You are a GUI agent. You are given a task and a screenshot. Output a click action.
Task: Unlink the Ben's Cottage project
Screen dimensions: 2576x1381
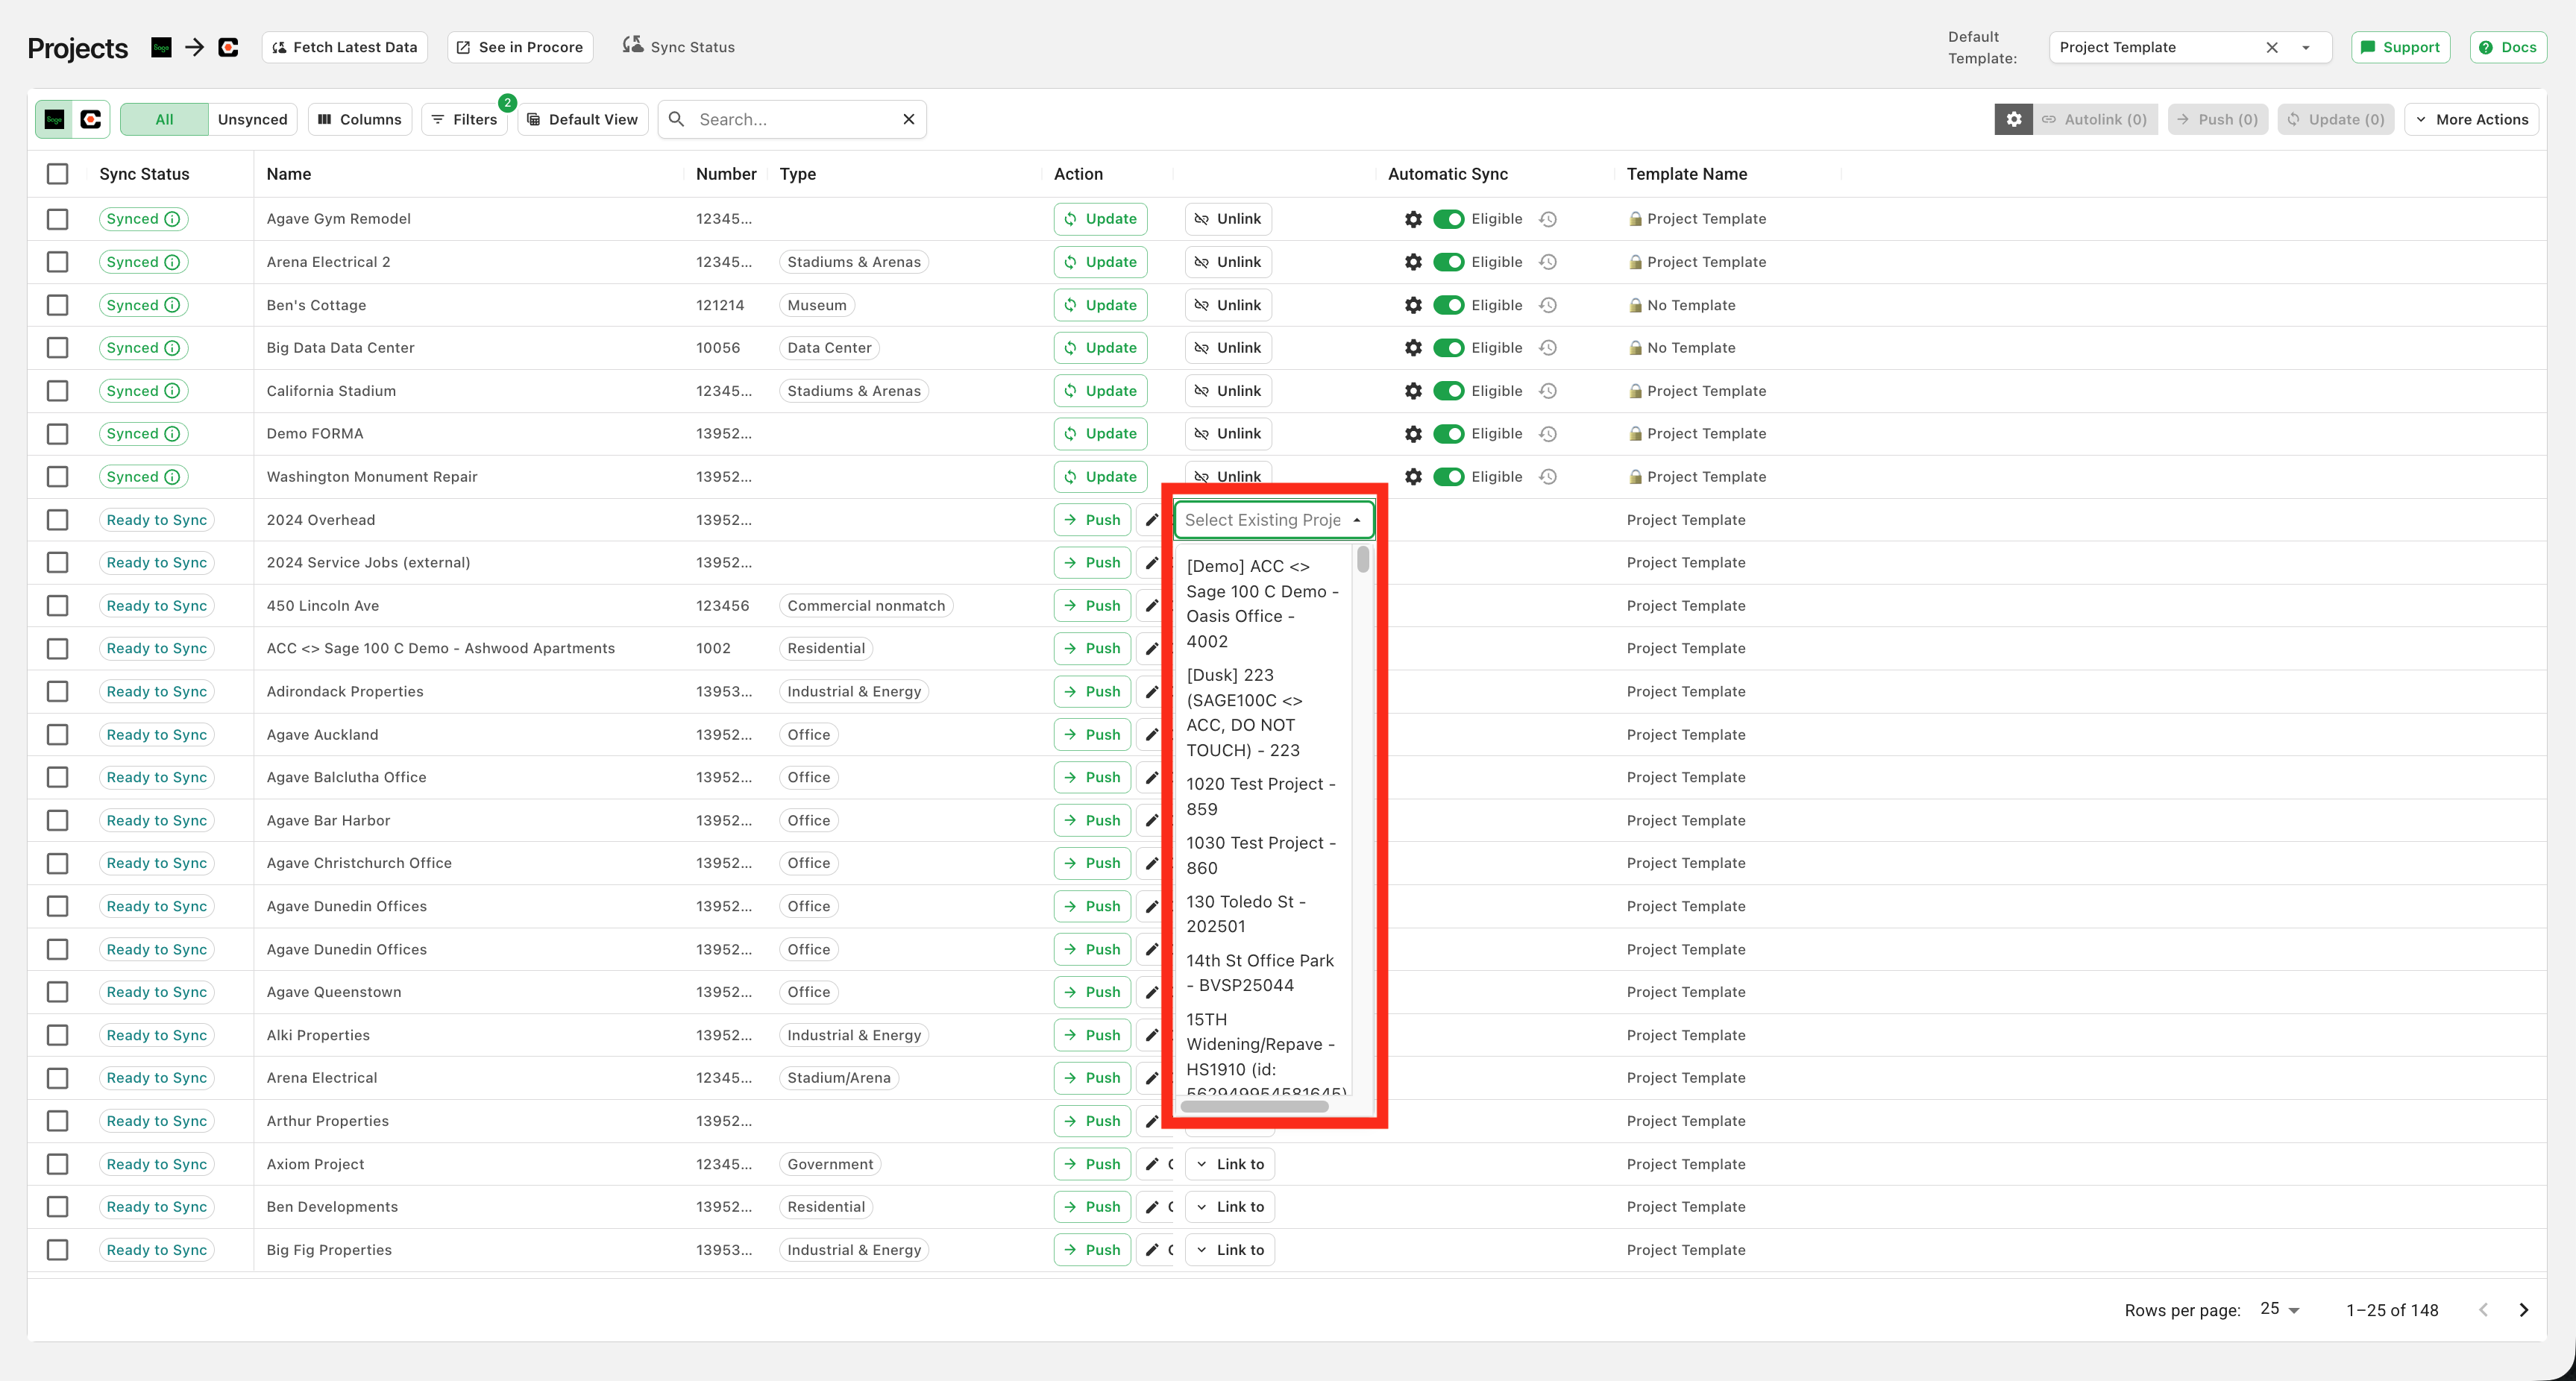tap(1228, 305)
